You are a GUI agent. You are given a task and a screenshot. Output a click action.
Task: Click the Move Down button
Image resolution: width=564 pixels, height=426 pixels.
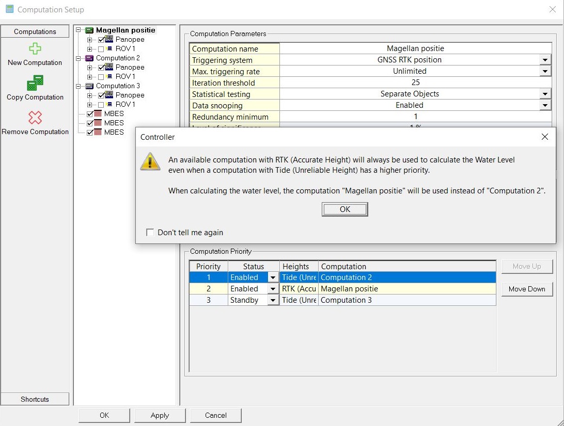(x=526, y=289)
